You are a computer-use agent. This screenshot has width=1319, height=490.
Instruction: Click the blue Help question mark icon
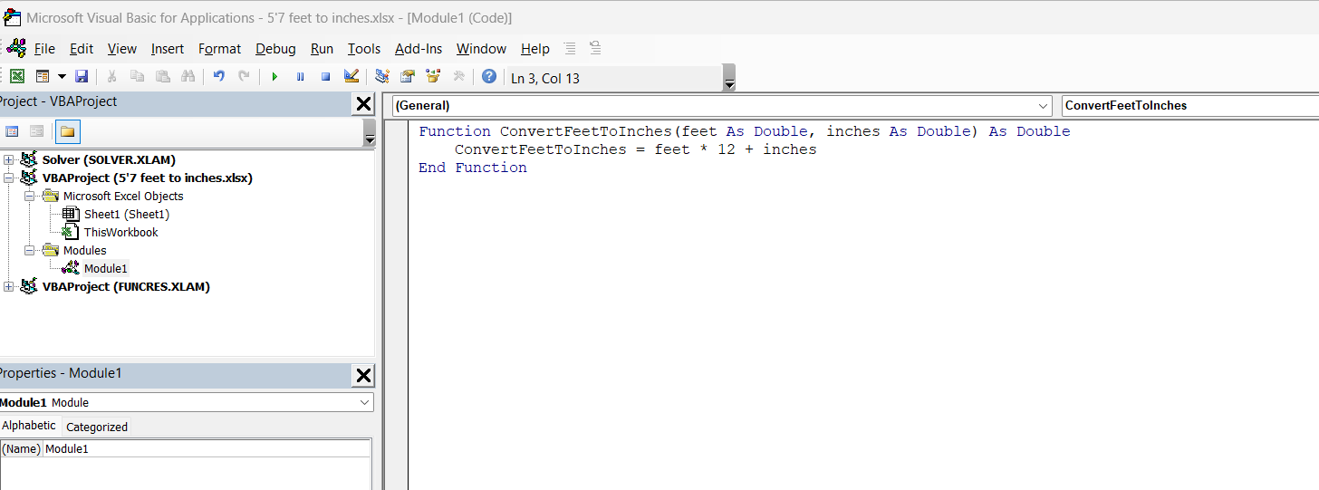click(489, 77)
